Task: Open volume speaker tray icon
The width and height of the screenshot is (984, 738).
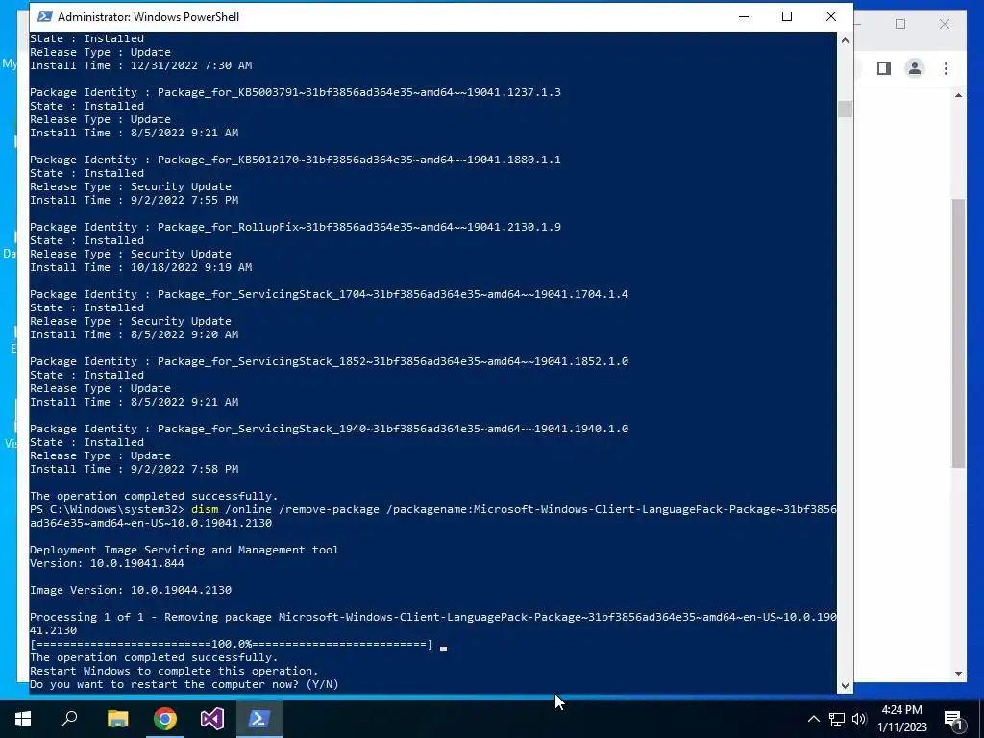Action: [859, 719]
